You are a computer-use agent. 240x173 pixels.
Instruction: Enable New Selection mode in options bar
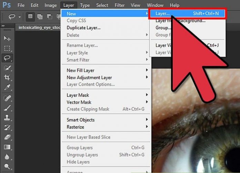[30, 16]
